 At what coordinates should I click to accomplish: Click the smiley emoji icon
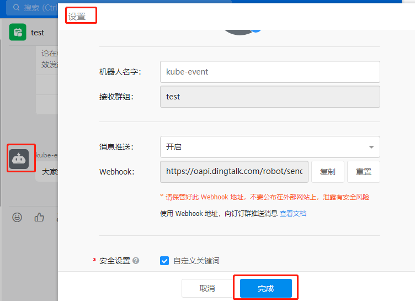point(17,217)
